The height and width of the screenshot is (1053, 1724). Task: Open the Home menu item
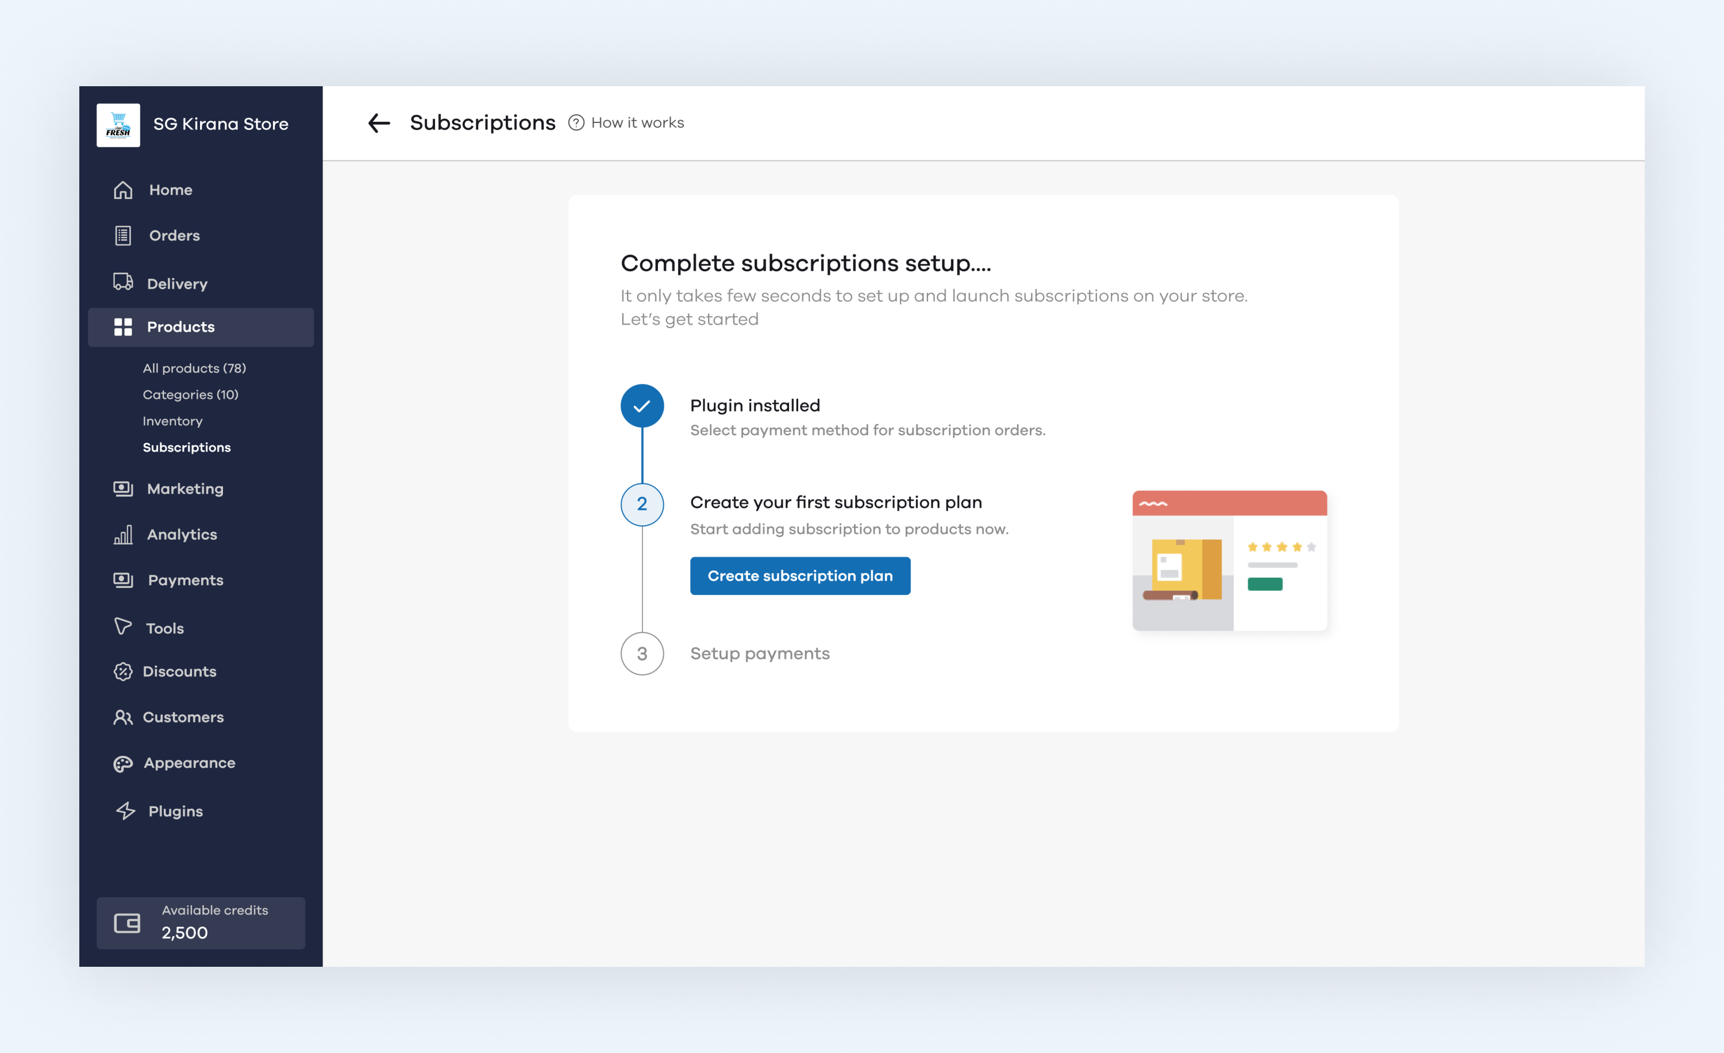point(171,190)
